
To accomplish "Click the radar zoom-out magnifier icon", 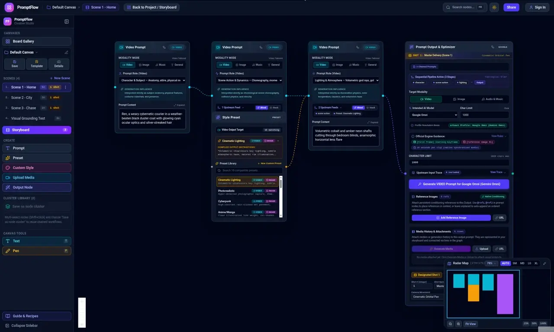I will tap(451, 324).
